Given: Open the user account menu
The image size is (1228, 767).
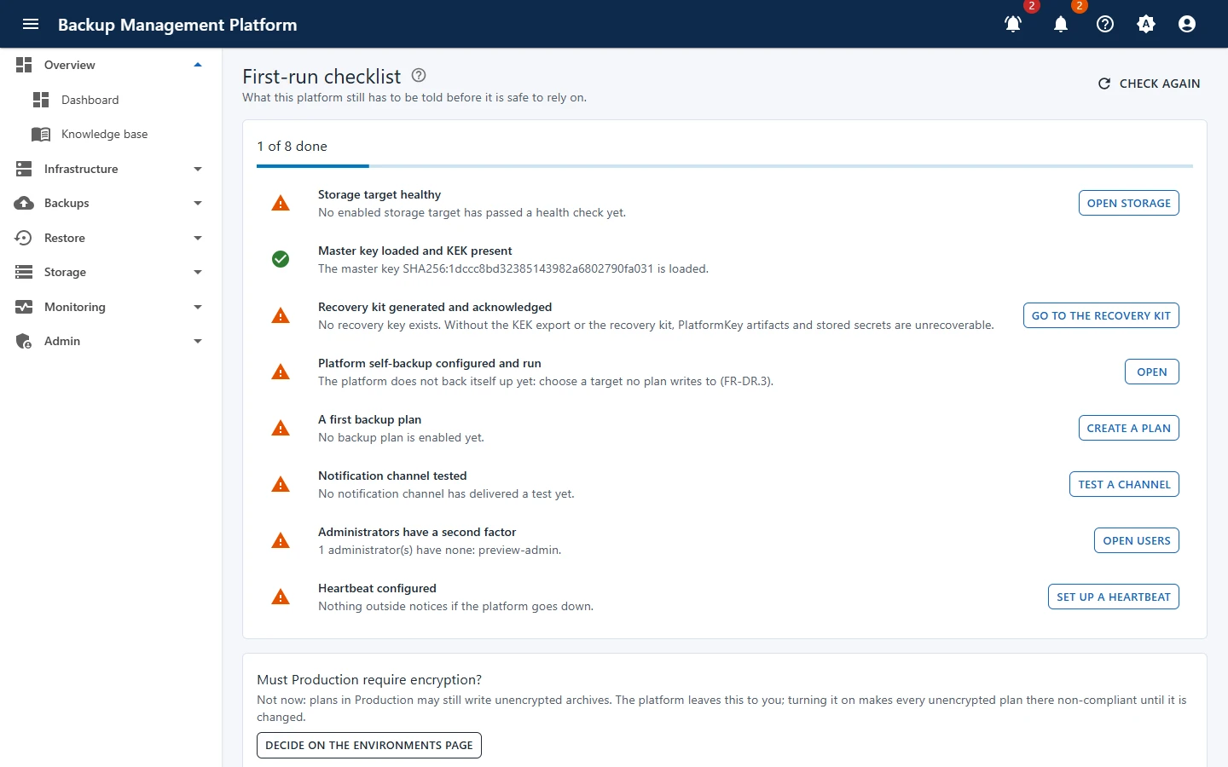Looking at the screenshot, I should (x=1187, y=24).
